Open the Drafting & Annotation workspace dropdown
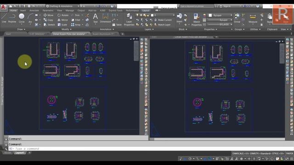 pyautogui.click(x=62, y=6)
